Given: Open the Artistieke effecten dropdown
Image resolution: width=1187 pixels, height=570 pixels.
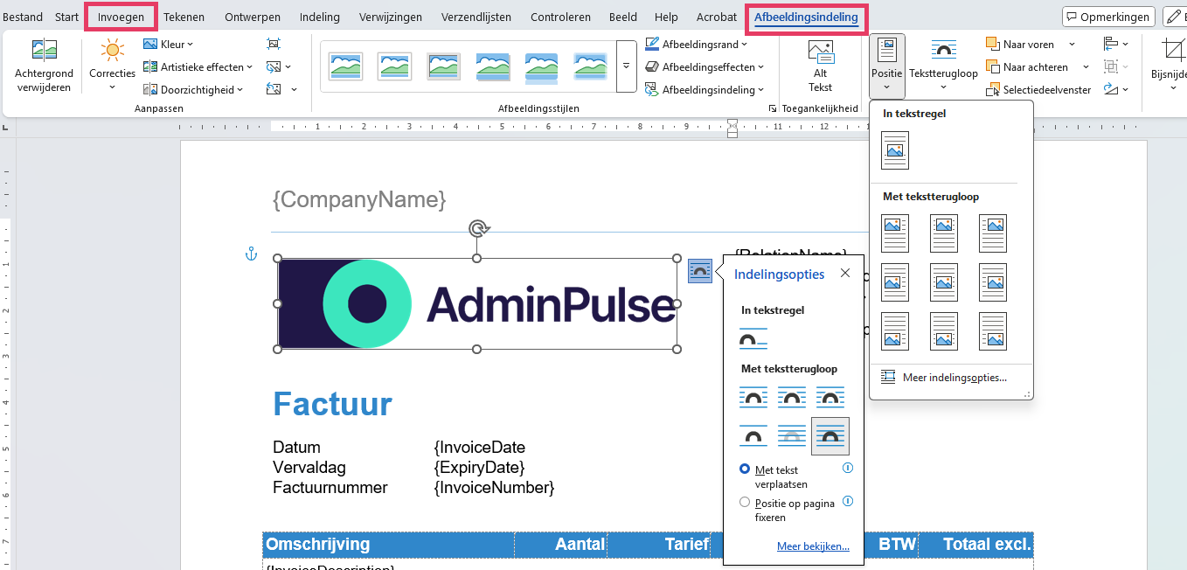Looking at the screenshot, I should click(198, 66).
